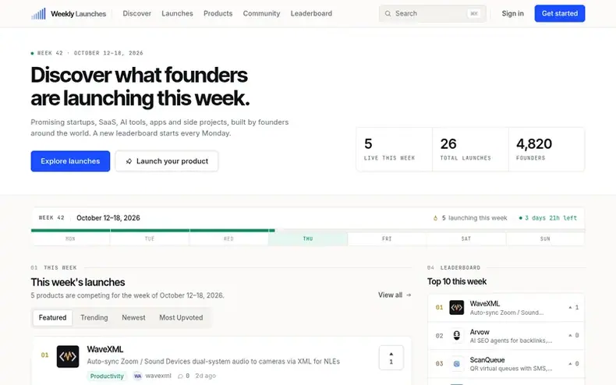
Task: Select TUE in the week timeline
Action: pyautogui.click(x=150, y=238)
